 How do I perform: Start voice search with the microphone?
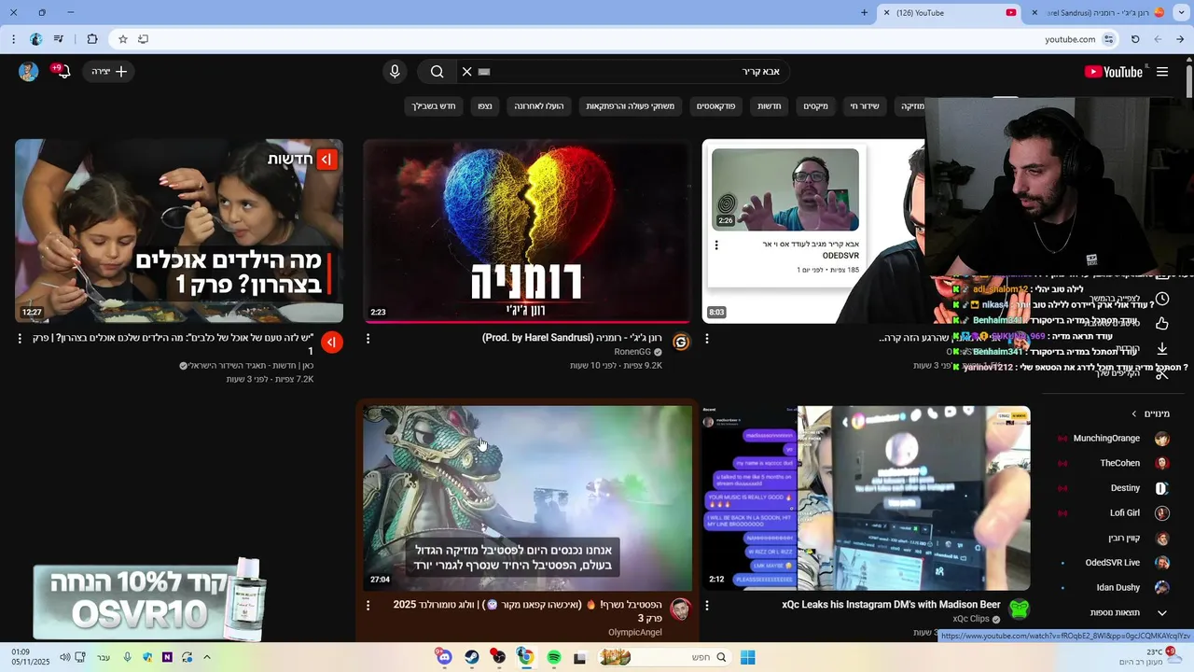(395, 72)
